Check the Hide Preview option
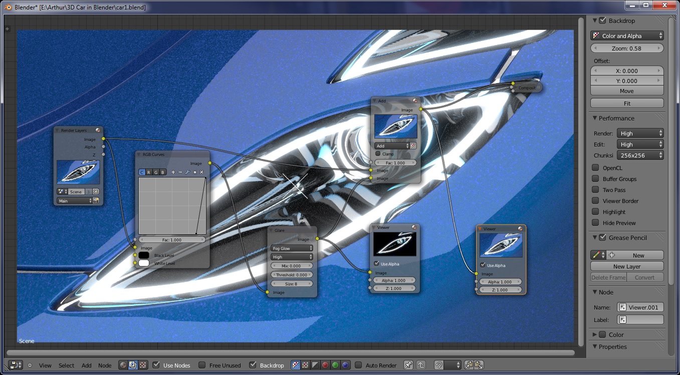 tap(595, 223)
